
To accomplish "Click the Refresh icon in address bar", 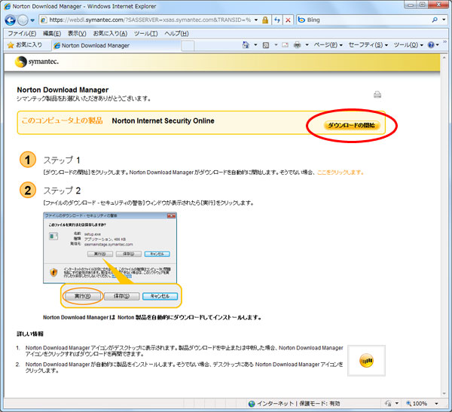I will tap(276, 19).
